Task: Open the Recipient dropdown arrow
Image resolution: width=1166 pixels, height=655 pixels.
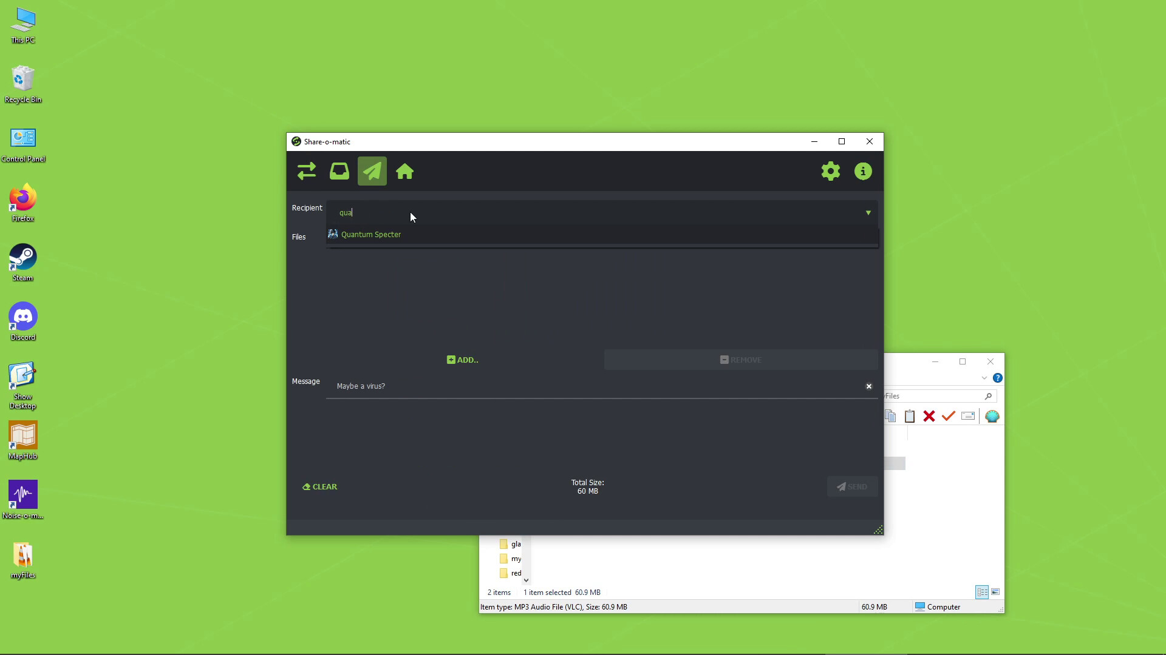Action: (868, 212)
